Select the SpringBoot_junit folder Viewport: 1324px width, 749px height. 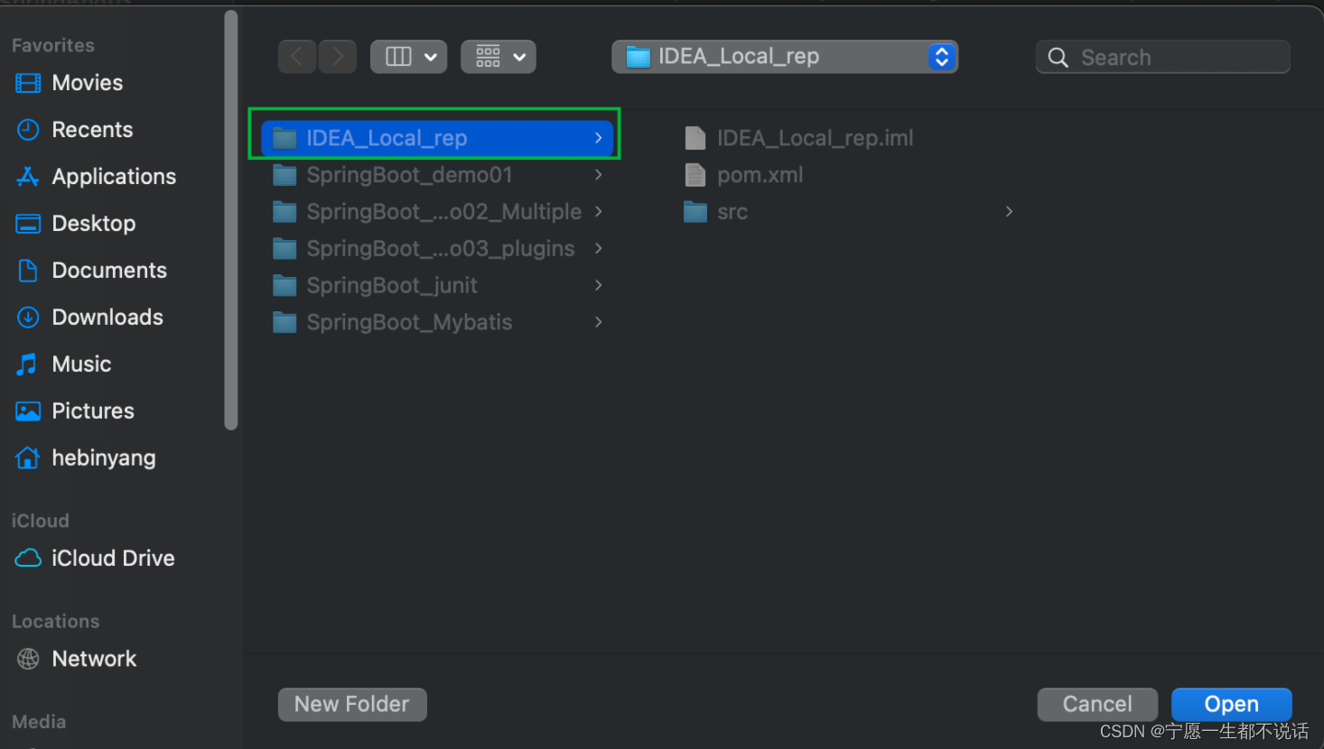[437, 286]
